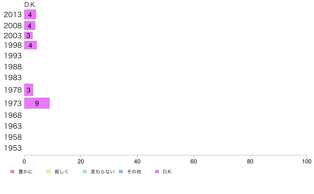This screenshot has height=194, width=314.
Task: Click the 100 tick on x-axis
Action: (x=307, y=161)
